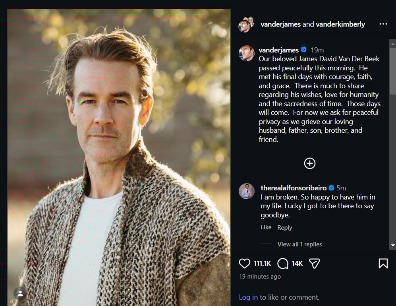
Task: Like the post with the heart icon
Action: click(245, 263)
